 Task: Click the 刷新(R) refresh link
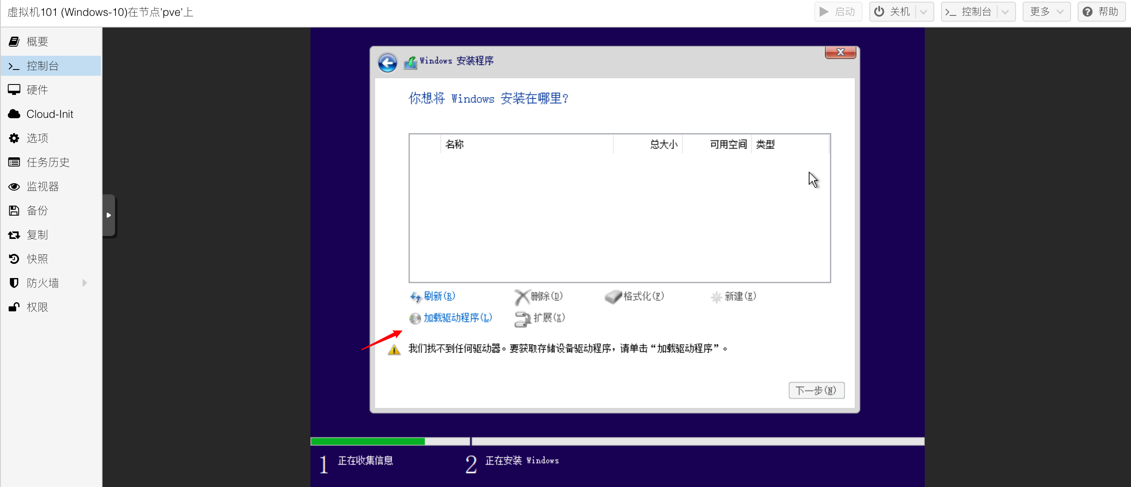click(439, 296)
